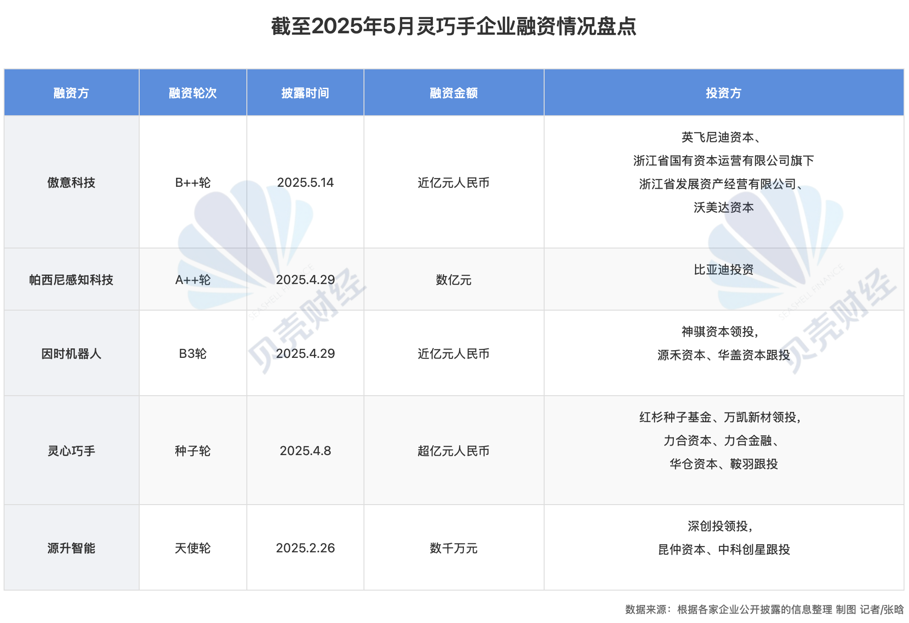Select the 数千万元 amount cell
This screenshot has height=623, width=909.
coord(454,548)
